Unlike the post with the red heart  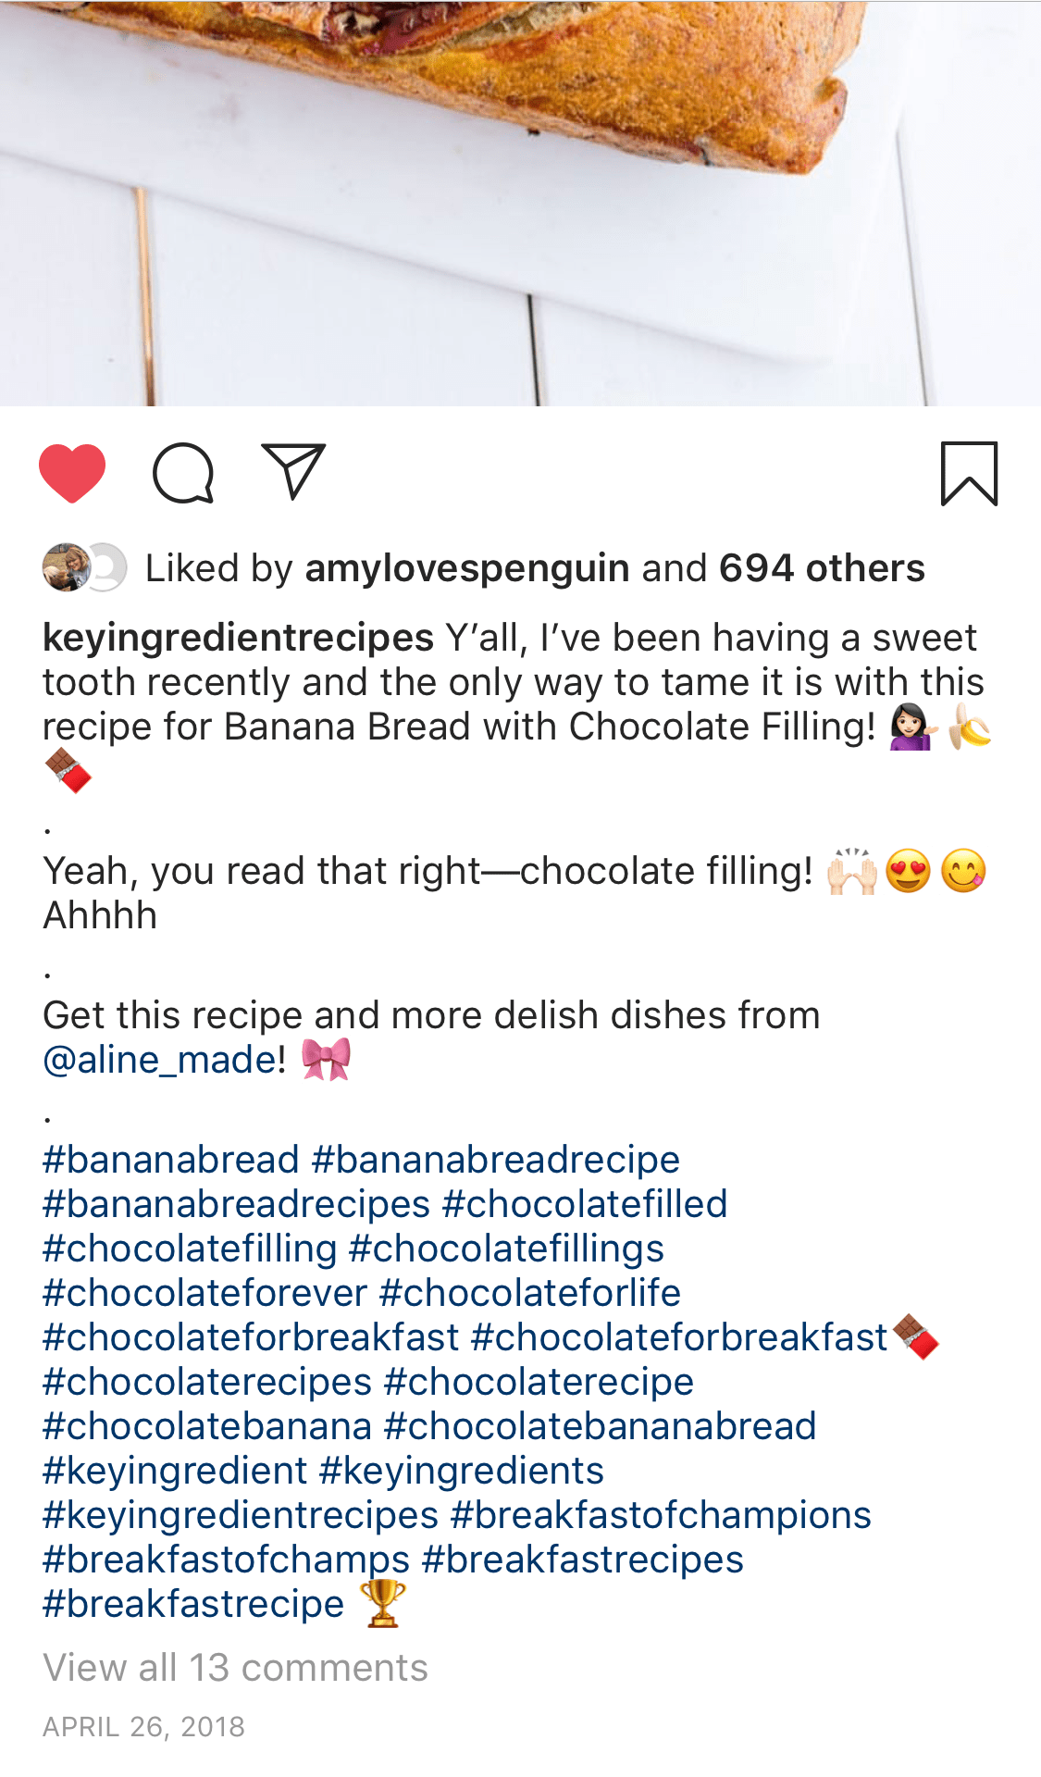click(x=72, y=473)
